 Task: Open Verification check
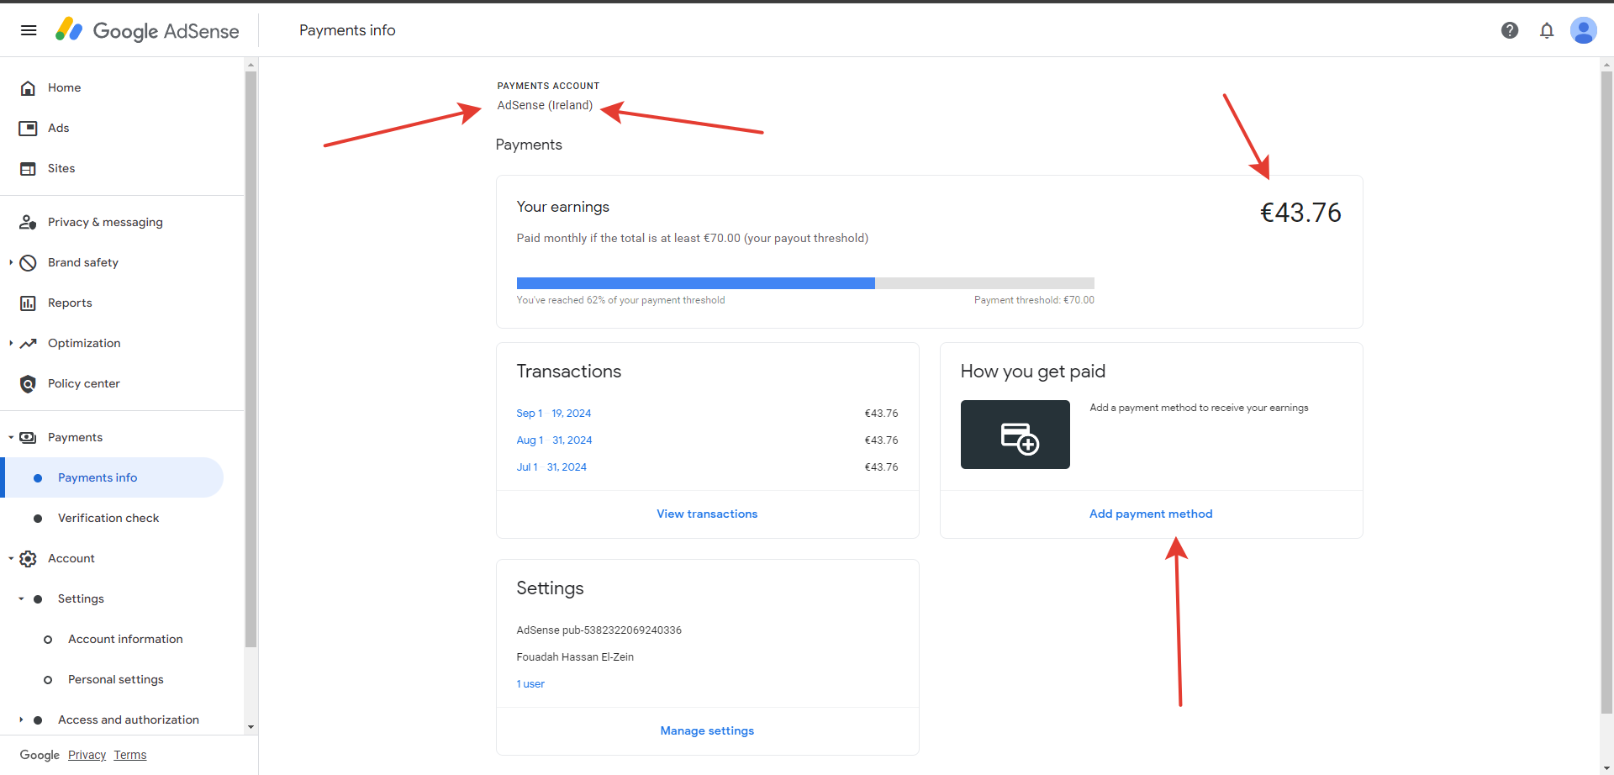[x=108, y=518]
